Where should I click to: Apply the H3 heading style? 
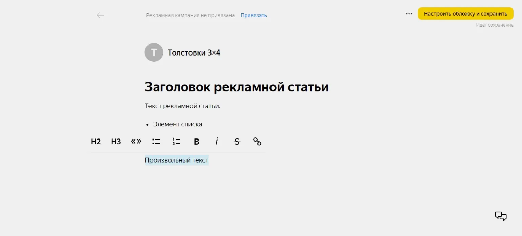(116, 142)
